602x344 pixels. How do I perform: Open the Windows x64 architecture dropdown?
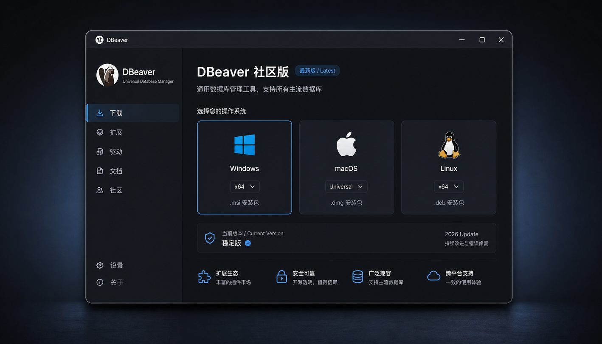tap(245, 187)
